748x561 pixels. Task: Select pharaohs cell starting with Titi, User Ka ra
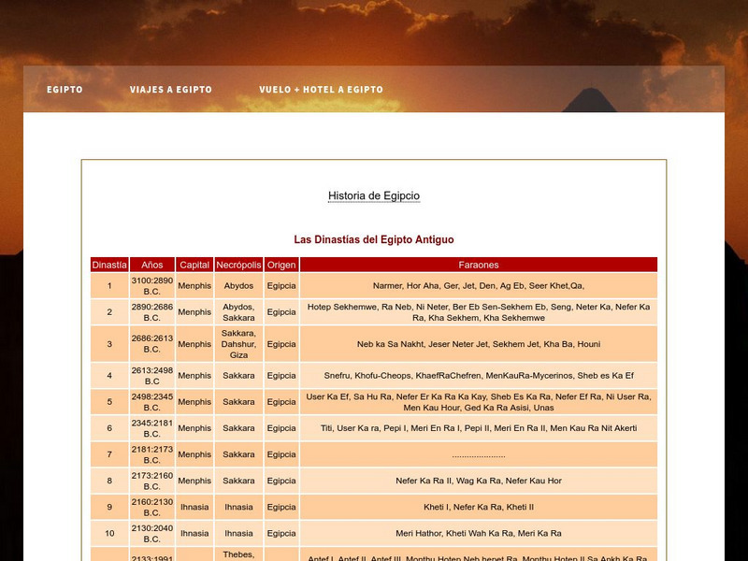pyautogui.click(x=479, y=428)
